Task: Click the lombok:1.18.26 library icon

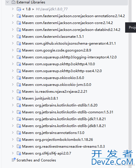Action: pyautogui.click(x=19, y=139)
